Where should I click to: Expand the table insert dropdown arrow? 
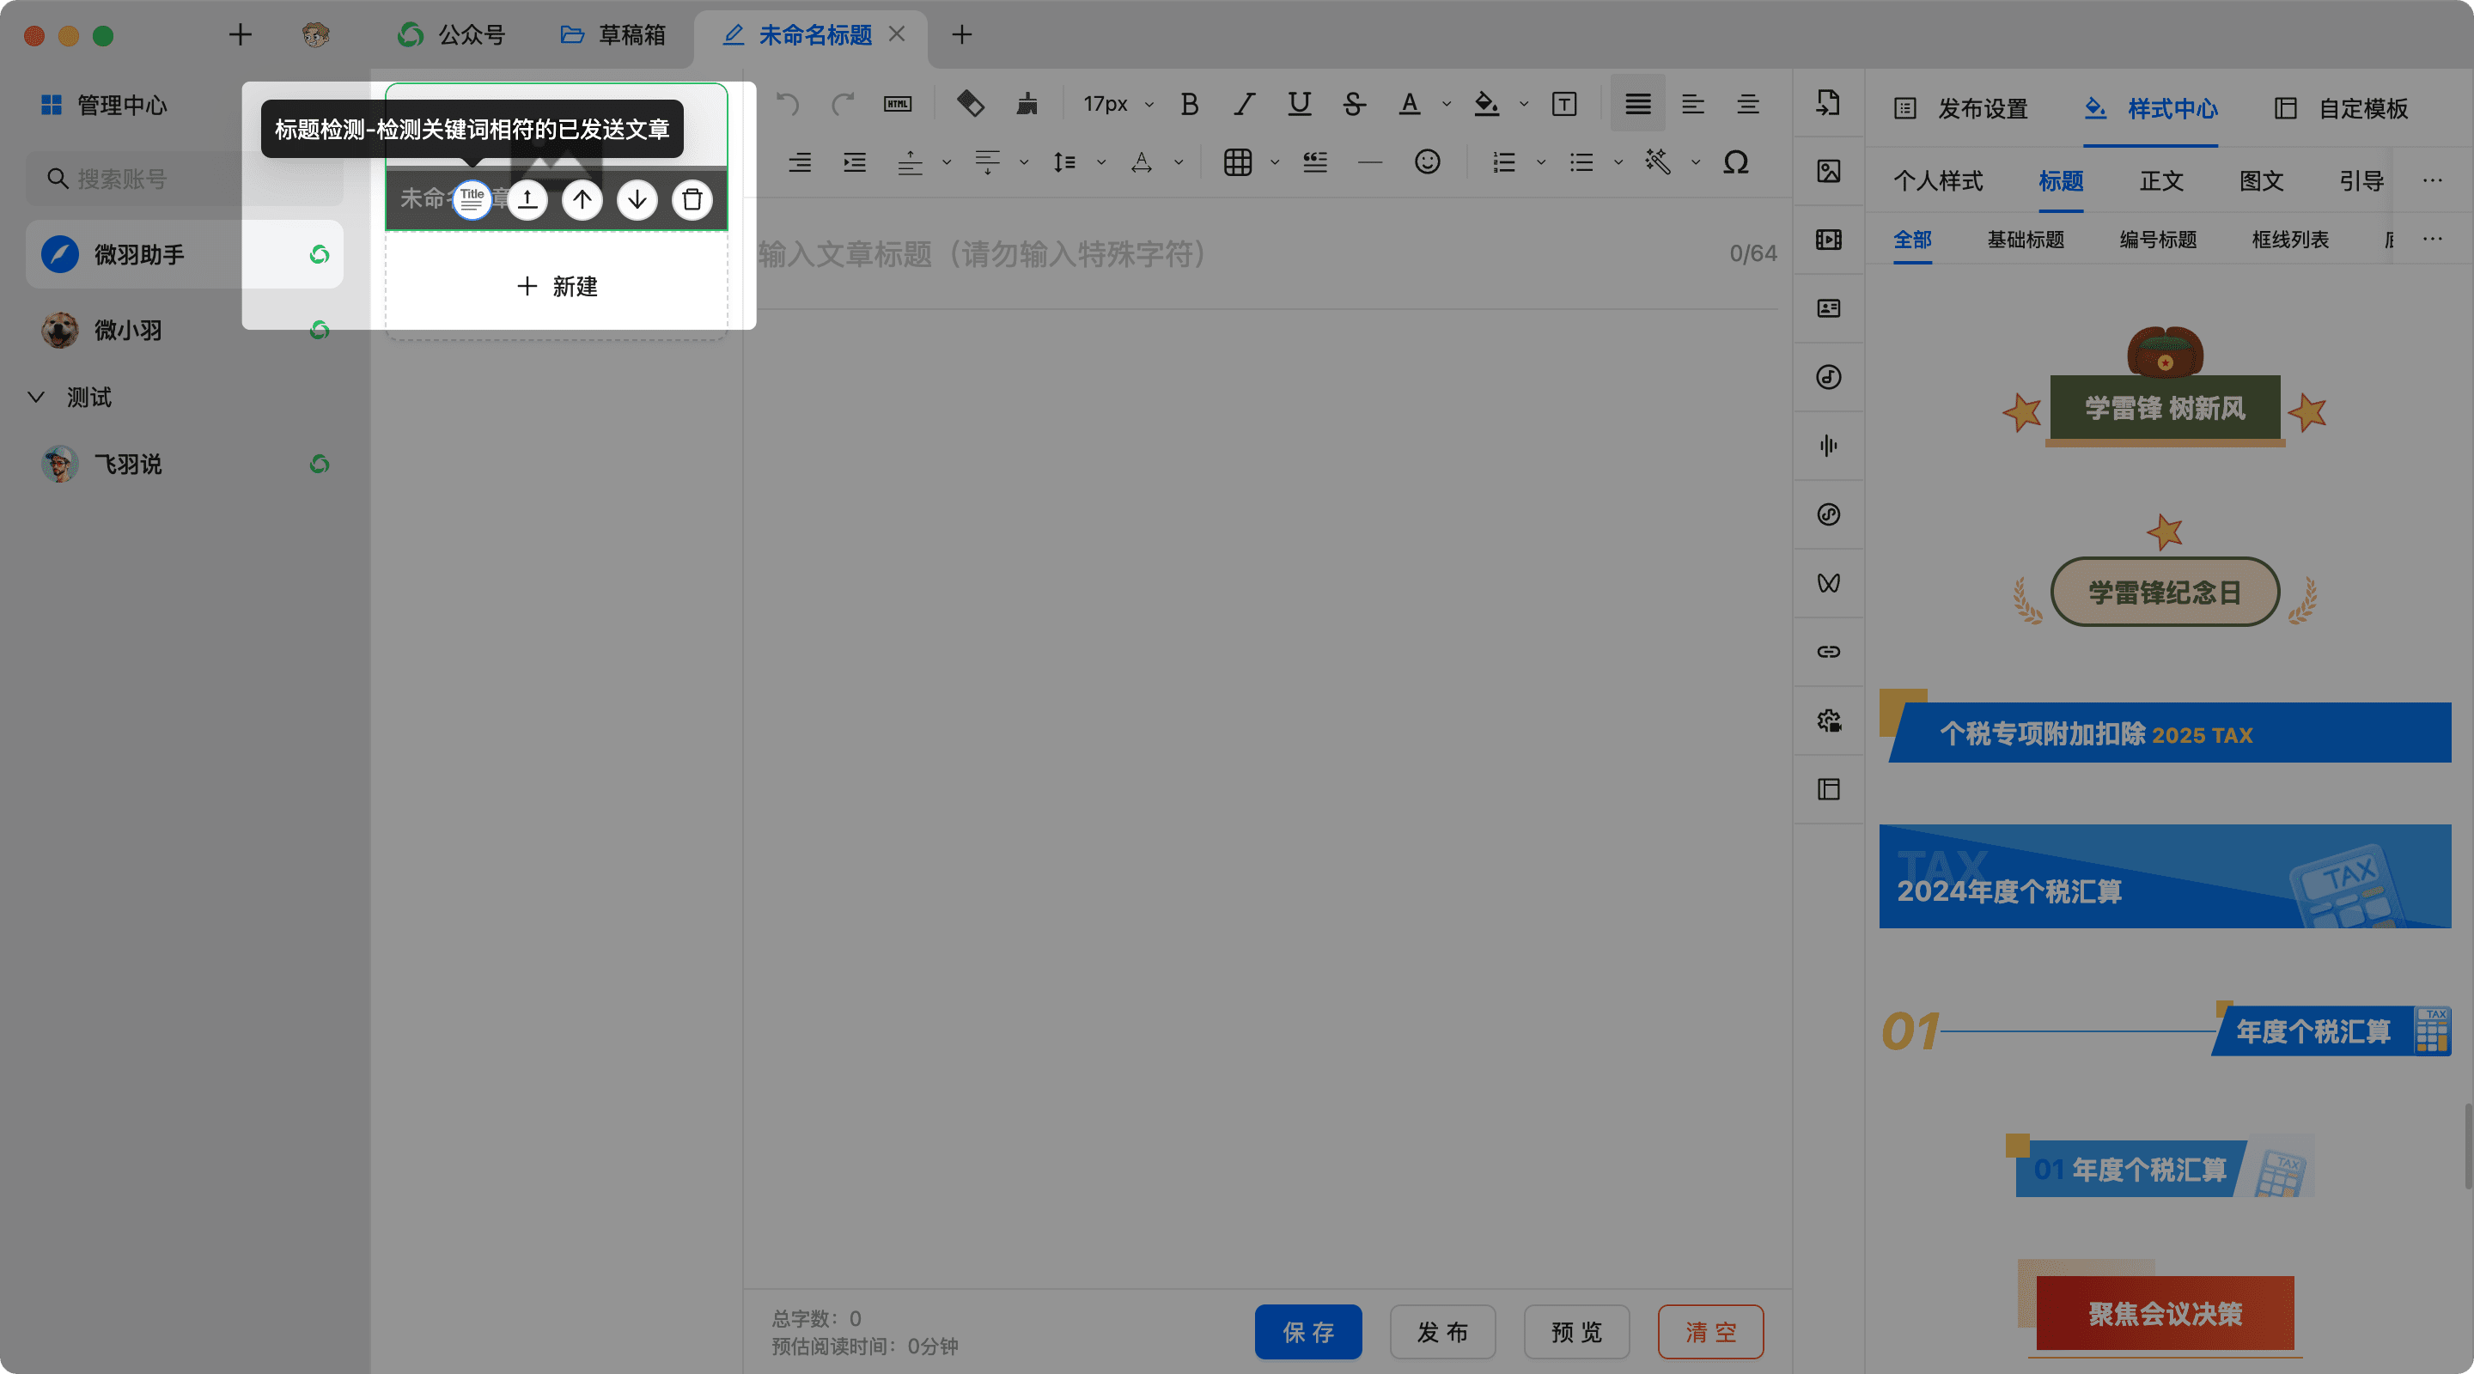tap(1275, 162)
